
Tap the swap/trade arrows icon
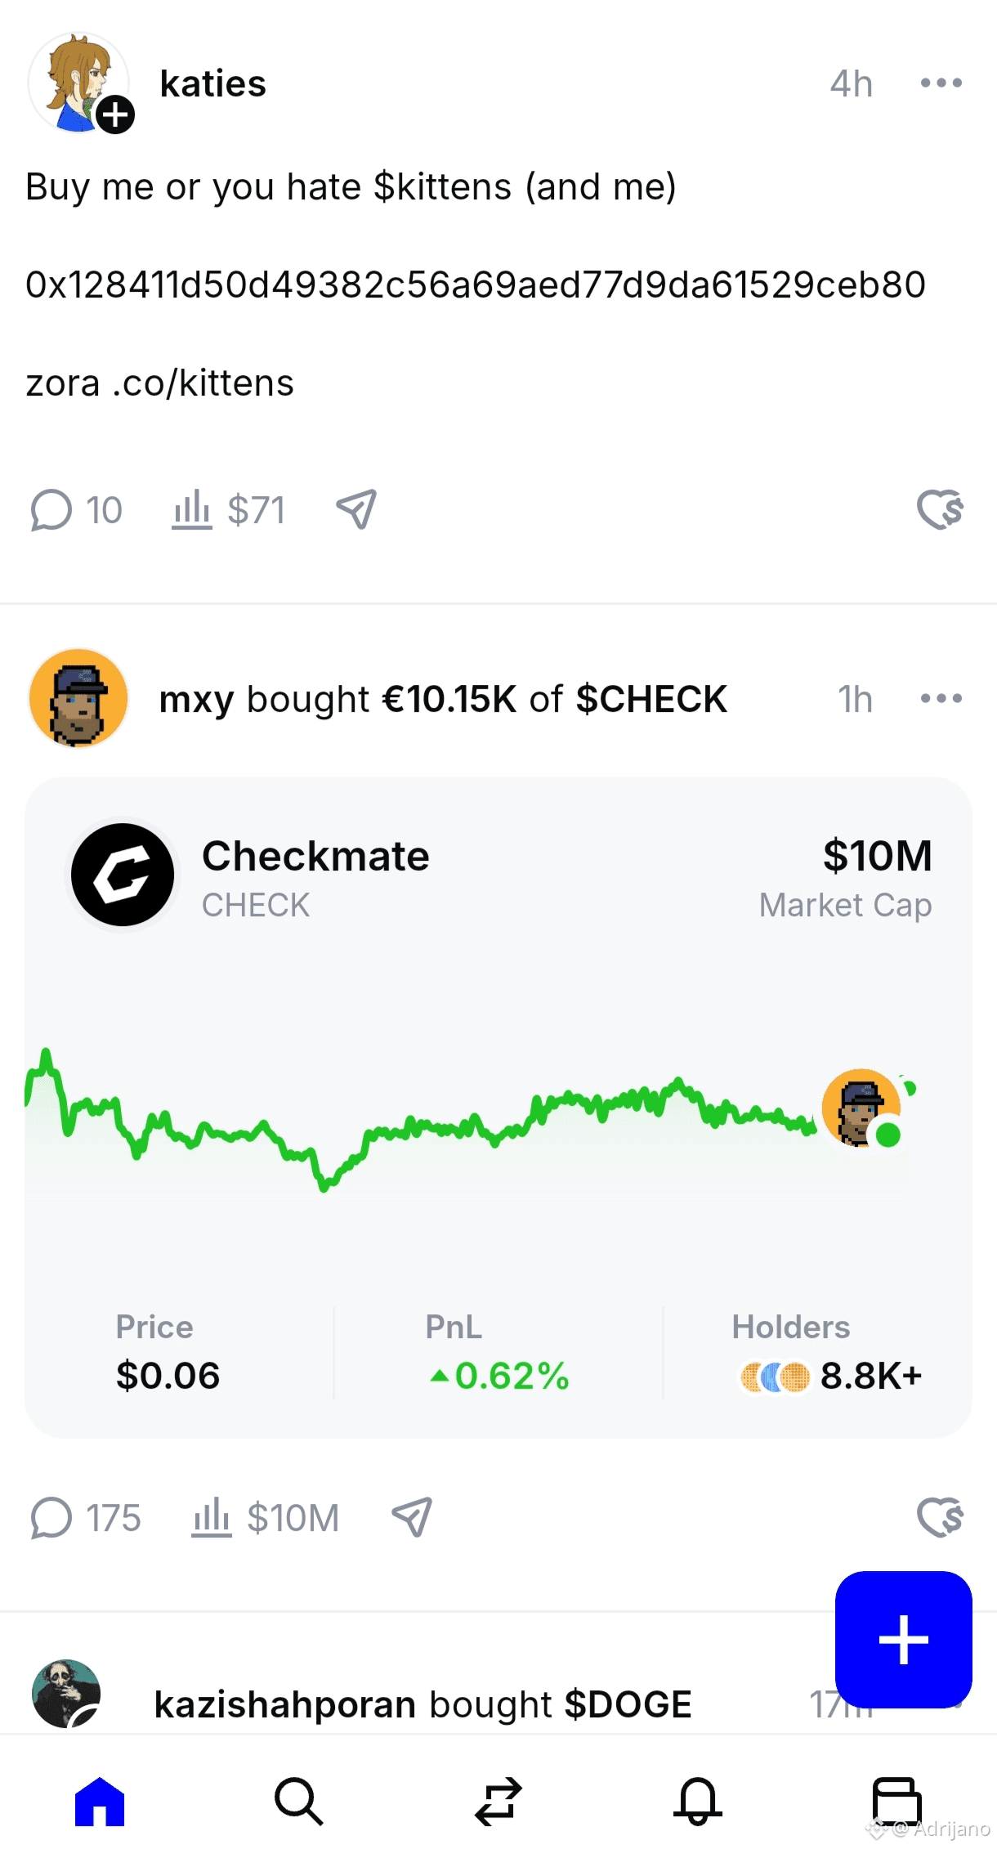(x=498, y=1801)
